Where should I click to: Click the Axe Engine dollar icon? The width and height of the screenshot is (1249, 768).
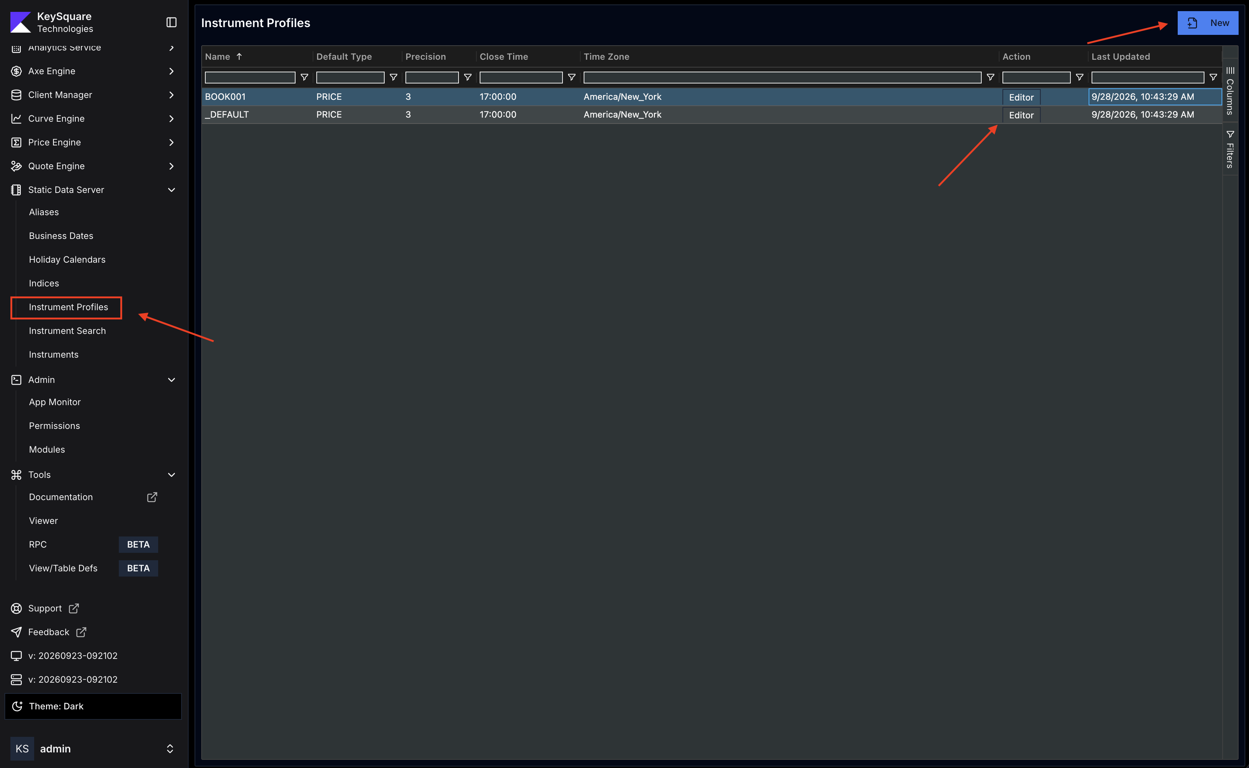coord(16,71)
